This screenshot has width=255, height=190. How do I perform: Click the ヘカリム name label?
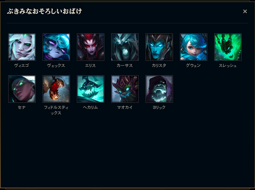[90, 107]
